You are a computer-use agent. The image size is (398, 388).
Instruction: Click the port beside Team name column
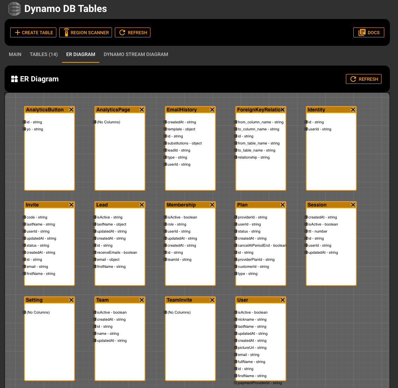coord(95,334)
